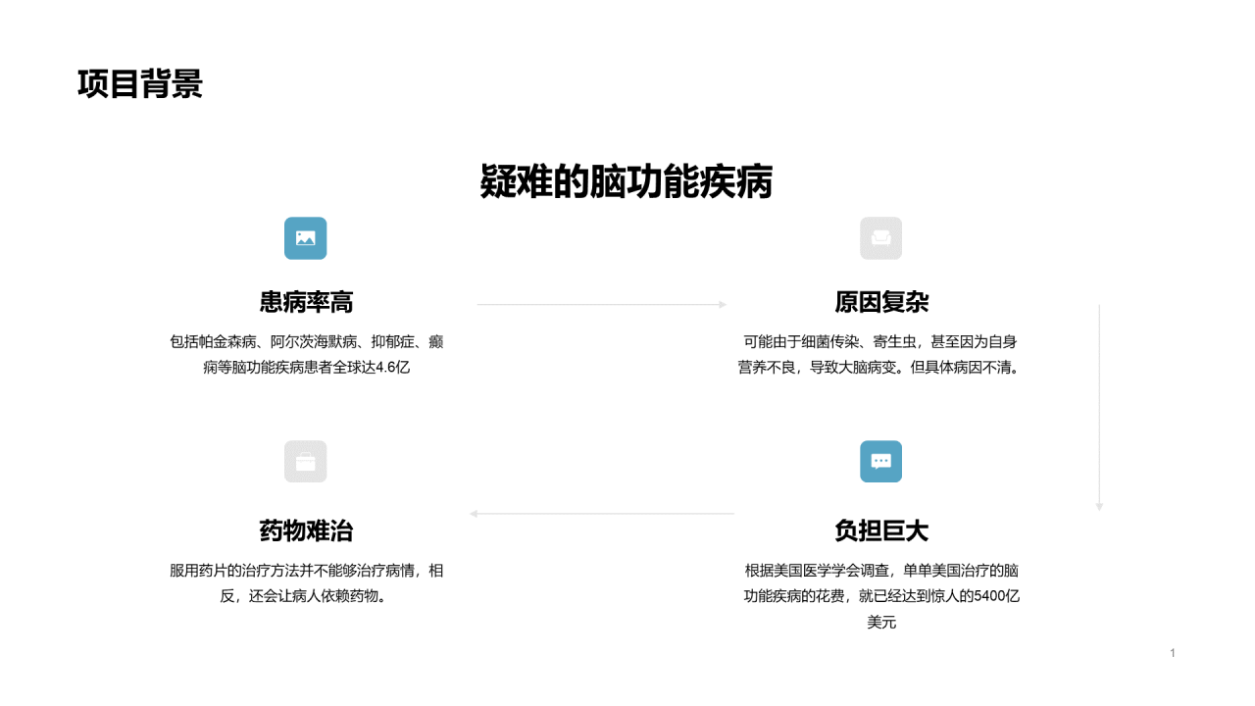Select the slide title 项目背景
Viewport: 1255px width, 706px height.
[x=140, y=84]
